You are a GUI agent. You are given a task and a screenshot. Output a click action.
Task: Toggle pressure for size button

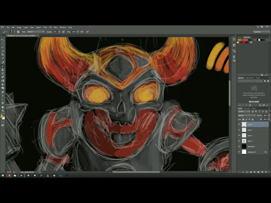click(x=88, y=32)
